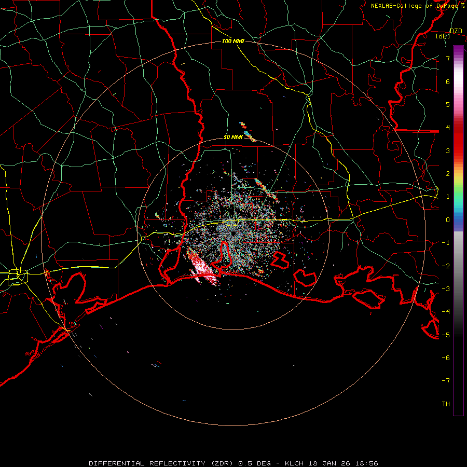This screenshot has width=467, height=467.
Task: Click the 3 value on the color scale
Action: 448,150
